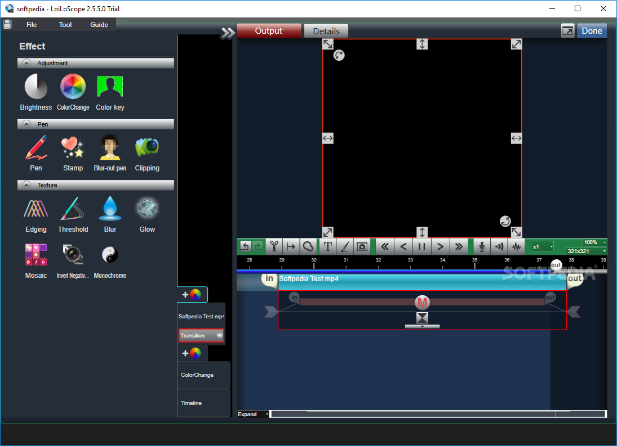Jump backward with double-left arrows
617x446 pixels.
click(385, 246)
